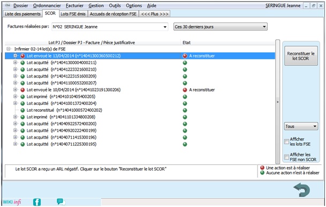Click the green dot of lot n°14040922572400200
This screenshot has width=326, height=207.
[x=22, y=124]
